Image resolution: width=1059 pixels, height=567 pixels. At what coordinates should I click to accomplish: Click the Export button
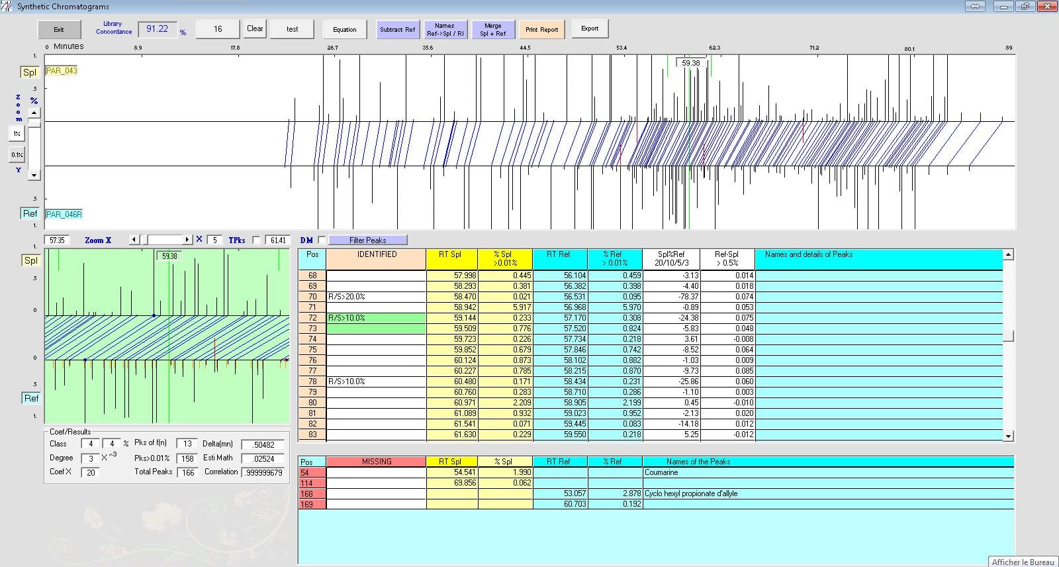[x=590, y=28]
